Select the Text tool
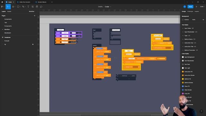 [x=28, y=7]
